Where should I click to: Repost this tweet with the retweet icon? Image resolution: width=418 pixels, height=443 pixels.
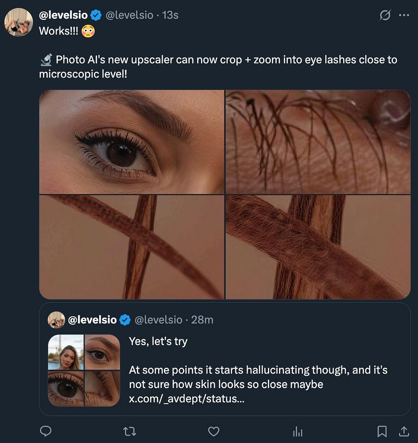click(129, 431)
